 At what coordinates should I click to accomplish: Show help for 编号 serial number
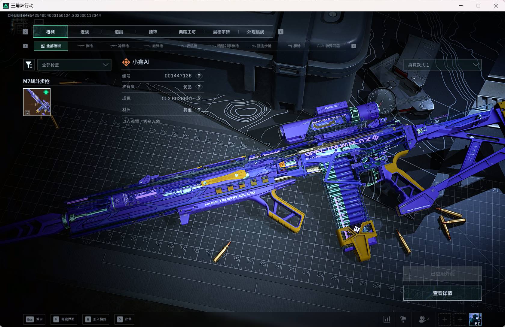199,76
